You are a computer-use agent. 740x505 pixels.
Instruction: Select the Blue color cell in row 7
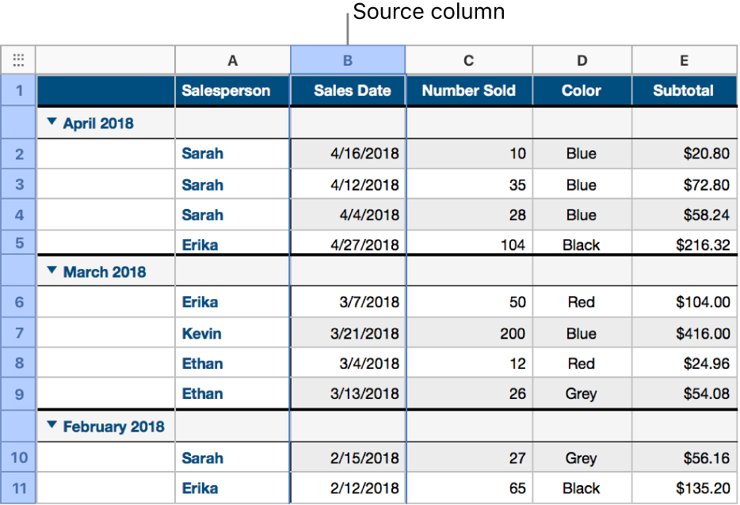click(x=582, y=333)
